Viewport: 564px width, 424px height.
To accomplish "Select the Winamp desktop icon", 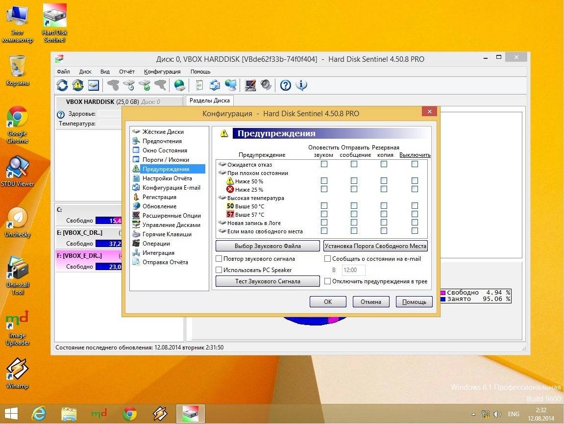I will click(x=17, y=373).
